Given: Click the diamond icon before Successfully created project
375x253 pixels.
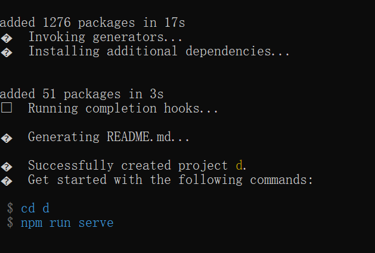Looking at the screenshot, I should coord(7,167).
